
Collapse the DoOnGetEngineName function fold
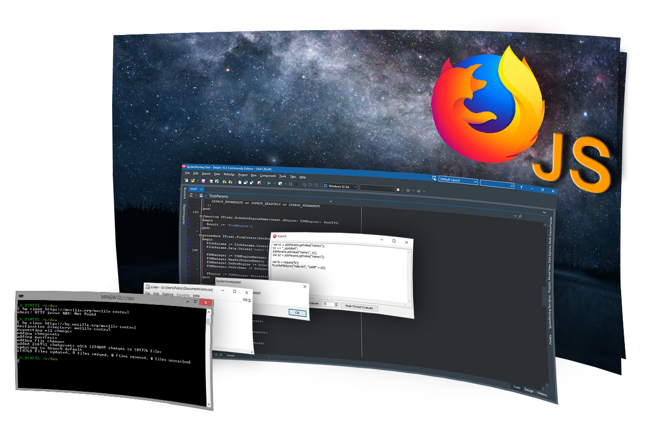coord(200,216)
